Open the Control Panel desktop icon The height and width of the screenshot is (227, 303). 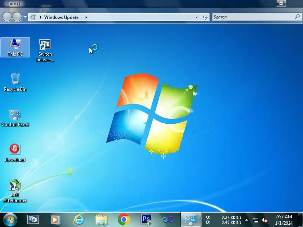click(15, 118)
